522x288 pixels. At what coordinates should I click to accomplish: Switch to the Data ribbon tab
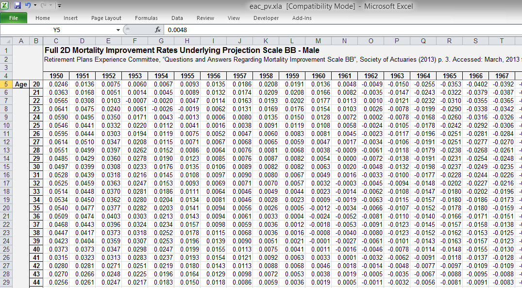tap(177, 18)
